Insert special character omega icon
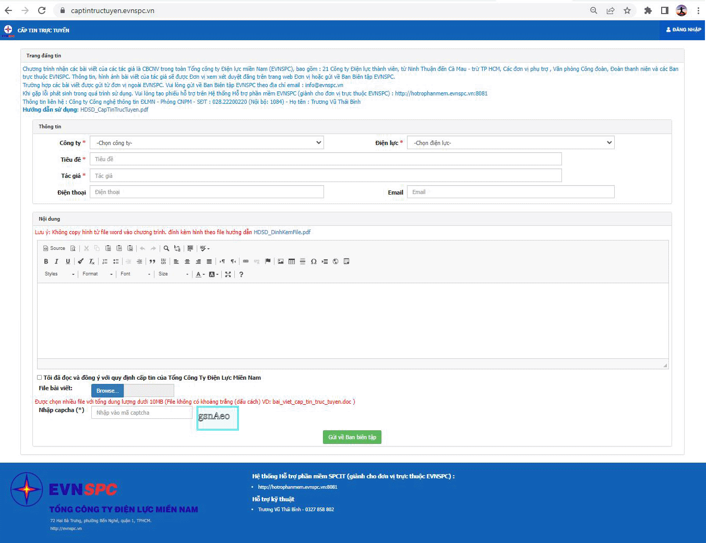Screen dimensions: 706x543 tap(314, 261)
